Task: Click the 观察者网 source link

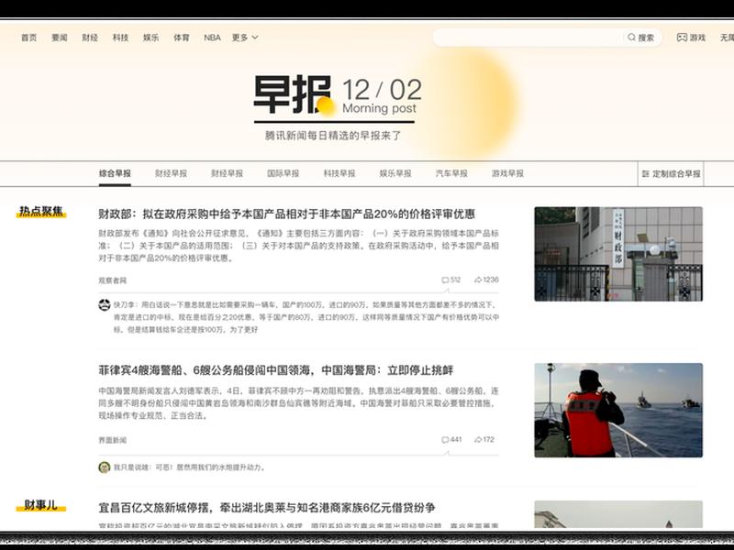Action: click(112, 280)
